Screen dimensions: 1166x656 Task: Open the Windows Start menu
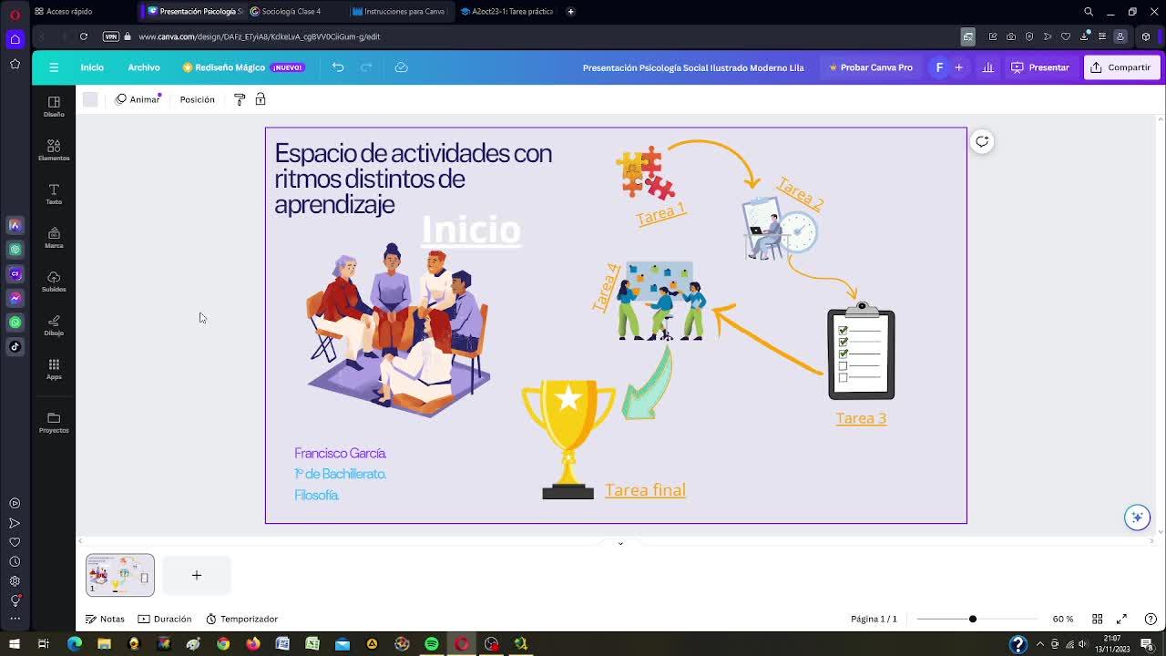[x=14, y=644]
